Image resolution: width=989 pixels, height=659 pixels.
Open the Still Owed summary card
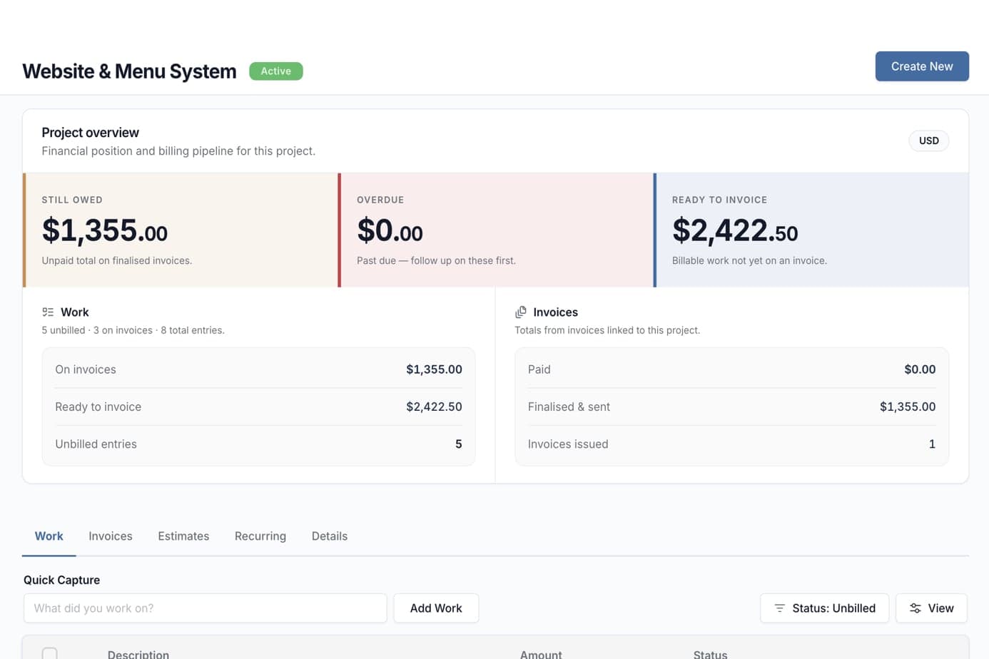[181, 230]
